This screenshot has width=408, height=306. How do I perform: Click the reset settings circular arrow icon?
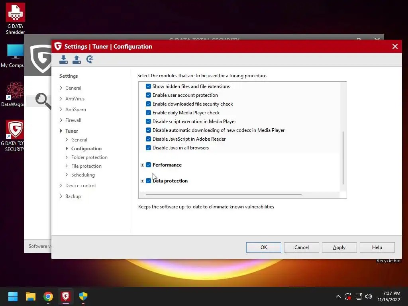(x=90, y=59)
